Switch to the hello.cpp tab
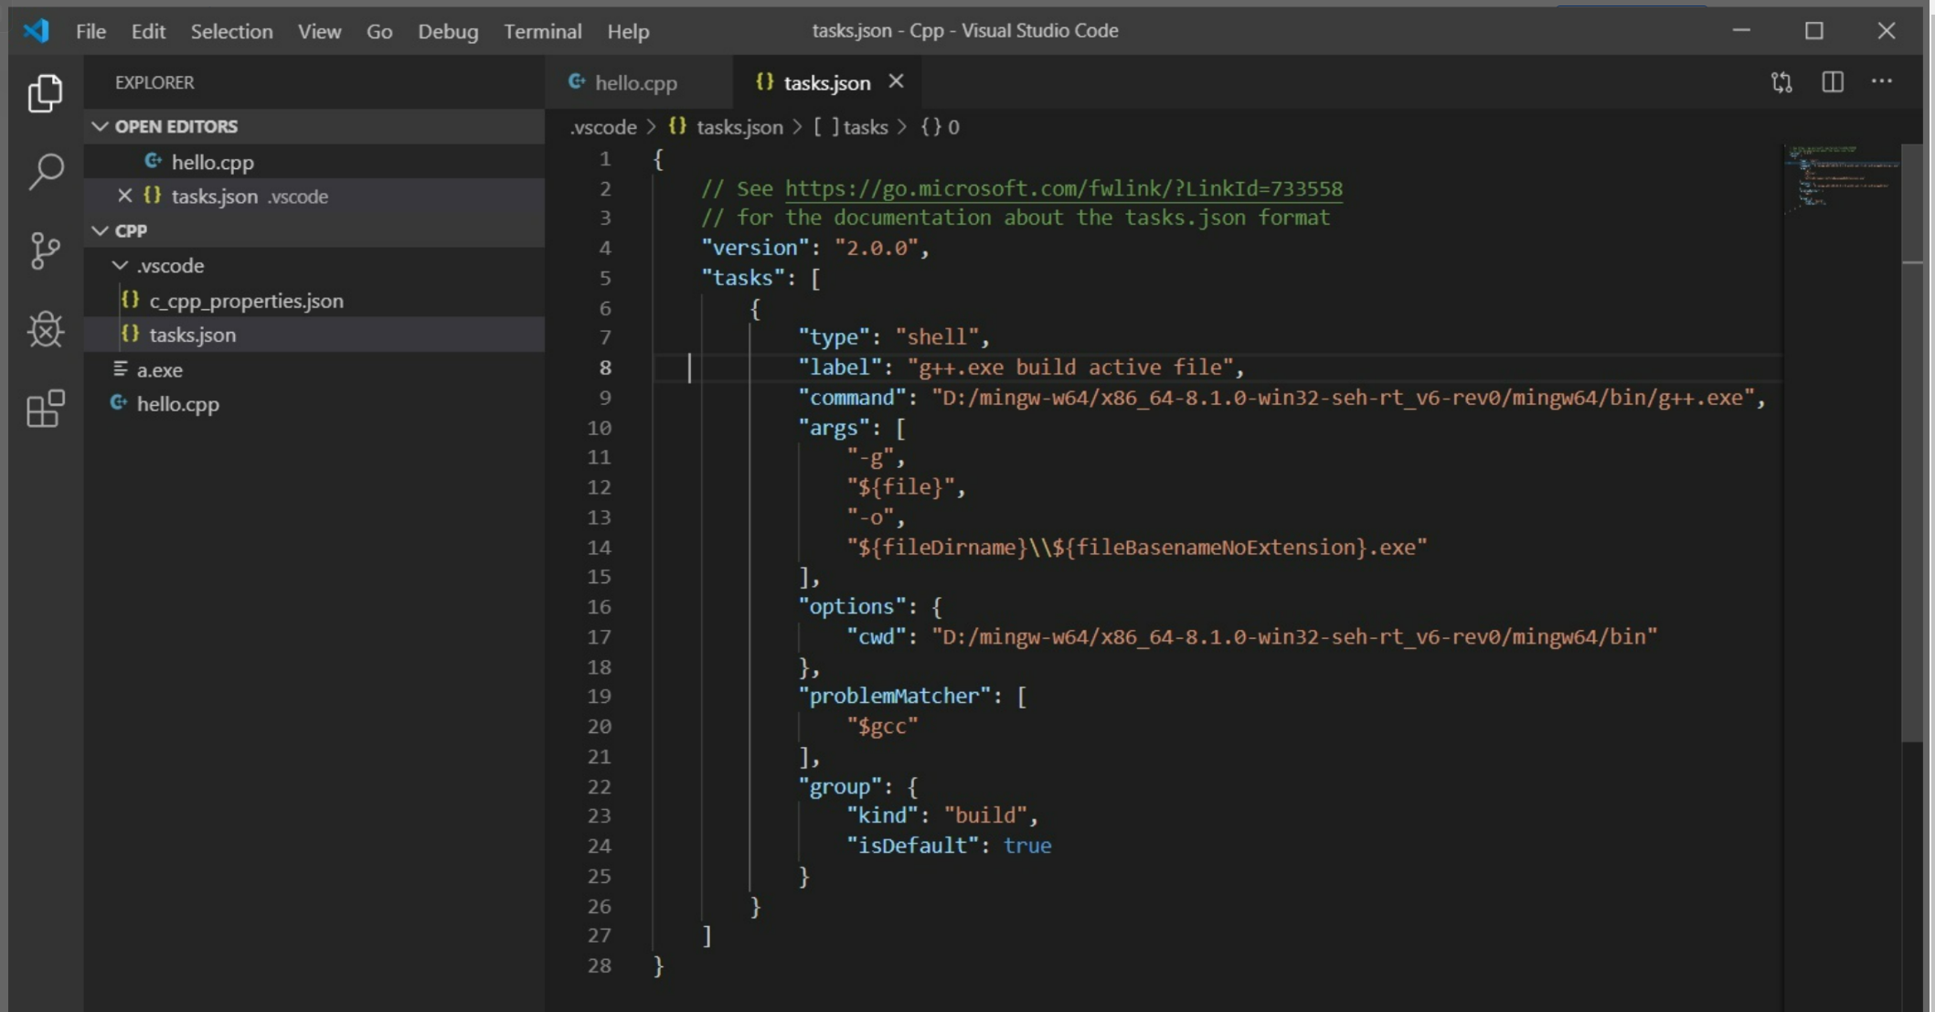Screen dimensions: 1935x1012 (x=635, y=83)
